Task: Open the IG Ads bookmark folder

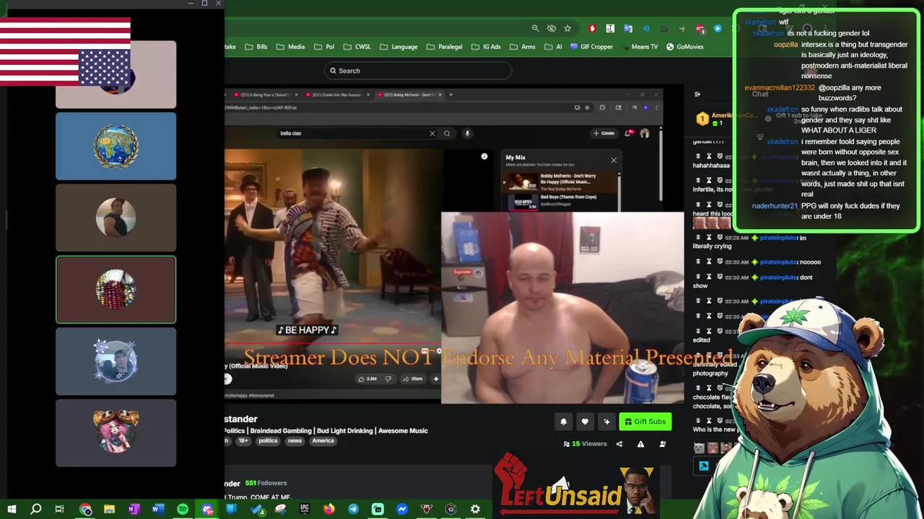Action: (x=486, y=47)
